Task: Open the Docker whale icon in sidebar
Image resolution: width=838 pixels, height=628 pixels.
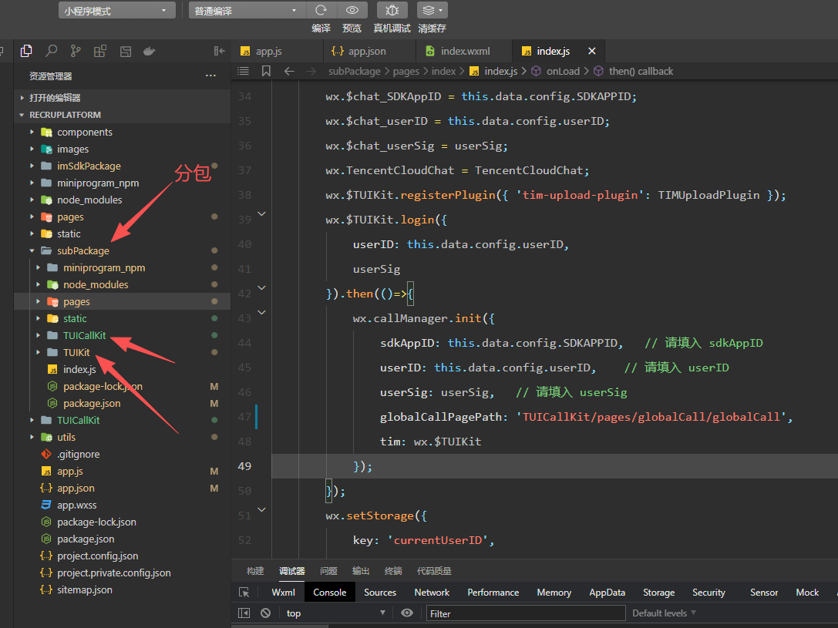Action: tap(149, 52)
